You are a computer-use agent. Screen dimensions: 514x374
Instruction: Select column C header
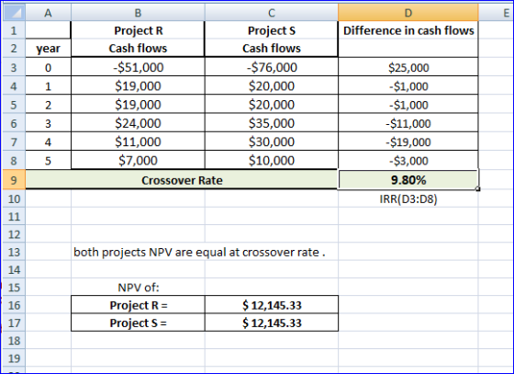(x=272, y=13)
